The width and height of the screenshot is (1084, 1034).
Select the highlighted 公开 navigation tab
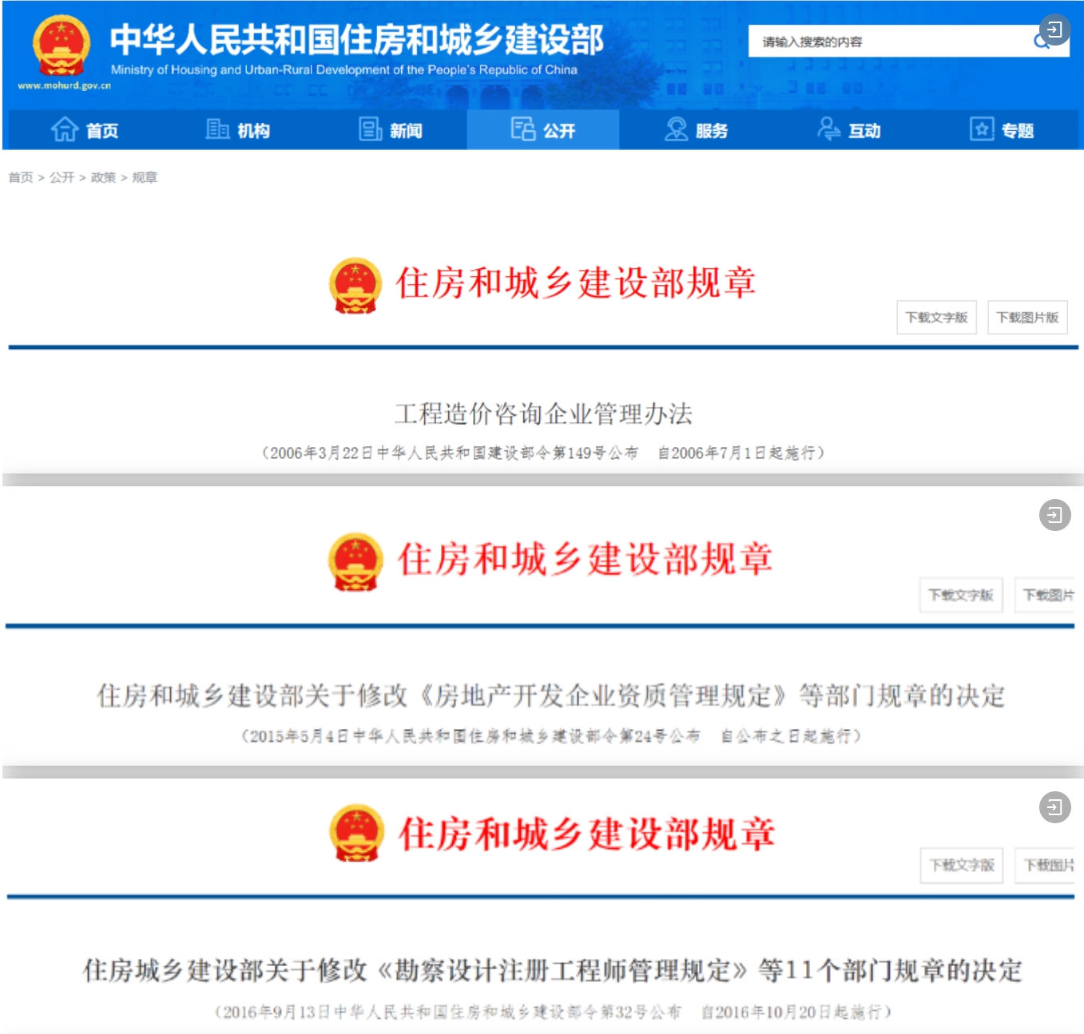pyautogui.click(x=543, y=130)
